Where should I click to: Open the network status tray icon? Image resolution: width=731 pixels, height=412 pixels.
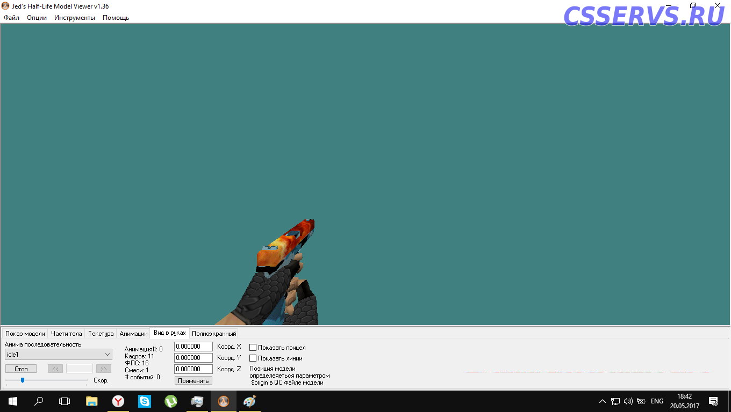coord(615,401)
